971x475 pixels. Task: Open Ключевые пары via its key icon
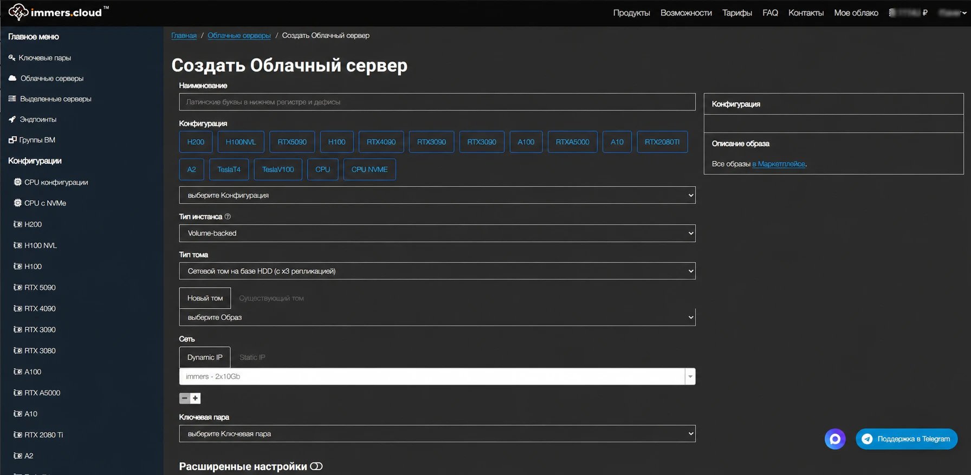[12, 57]
